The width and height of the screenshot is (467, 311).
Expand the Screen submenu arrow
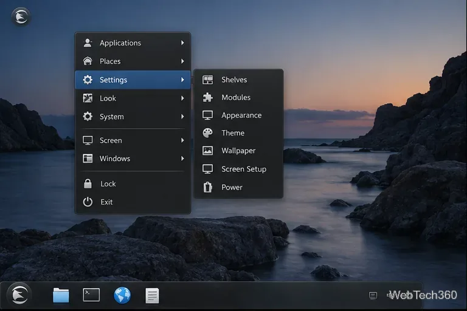(x=182, y=140)
